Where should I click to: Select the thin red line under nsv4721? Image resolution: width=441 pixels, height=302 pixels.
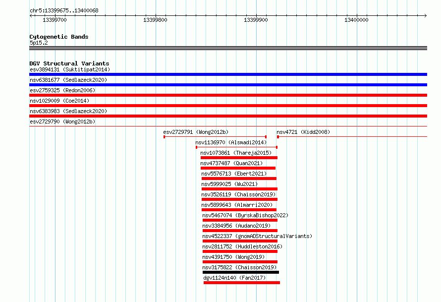pos(352,137)
